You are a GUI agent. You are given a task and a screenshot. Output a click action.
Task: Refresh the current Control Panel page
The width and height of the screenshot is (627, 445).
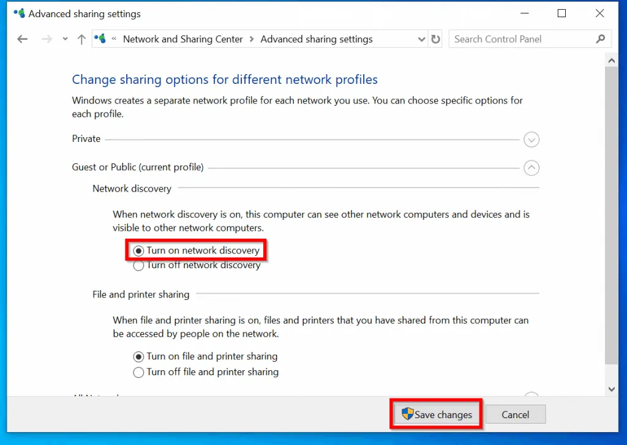pos(435,39)
